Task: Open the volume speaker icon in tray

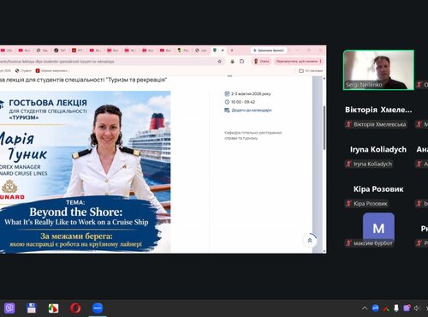Action: click(417, 308)
